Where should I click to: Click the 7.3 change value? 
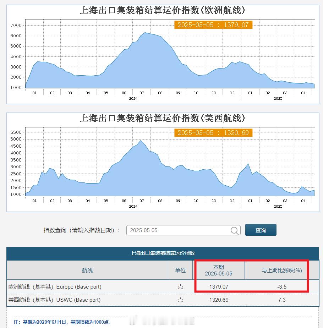pos(282,300)
